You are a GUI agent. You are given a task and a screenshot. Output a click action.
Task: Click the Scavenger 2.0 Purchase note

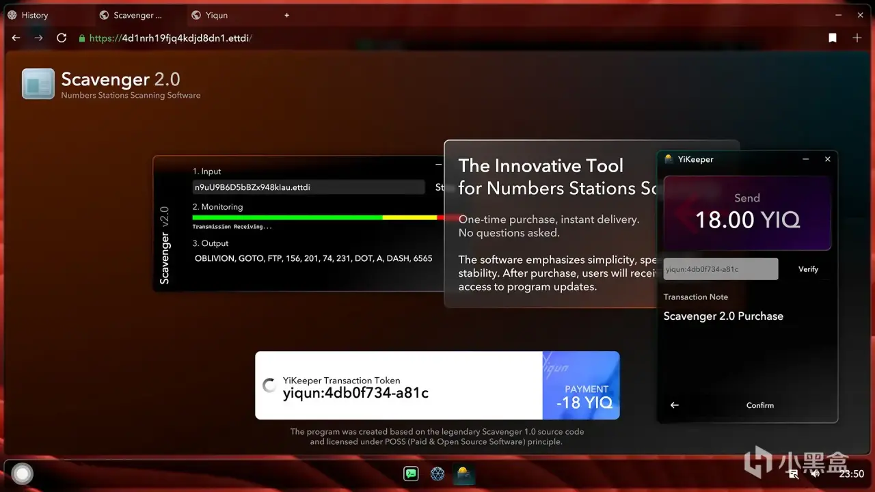[x=723, y=316]
